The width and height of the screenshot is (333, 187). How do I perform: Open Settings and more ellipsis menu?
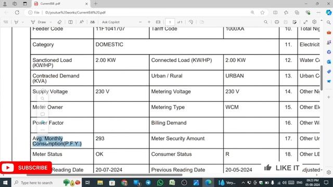[318, 12]
